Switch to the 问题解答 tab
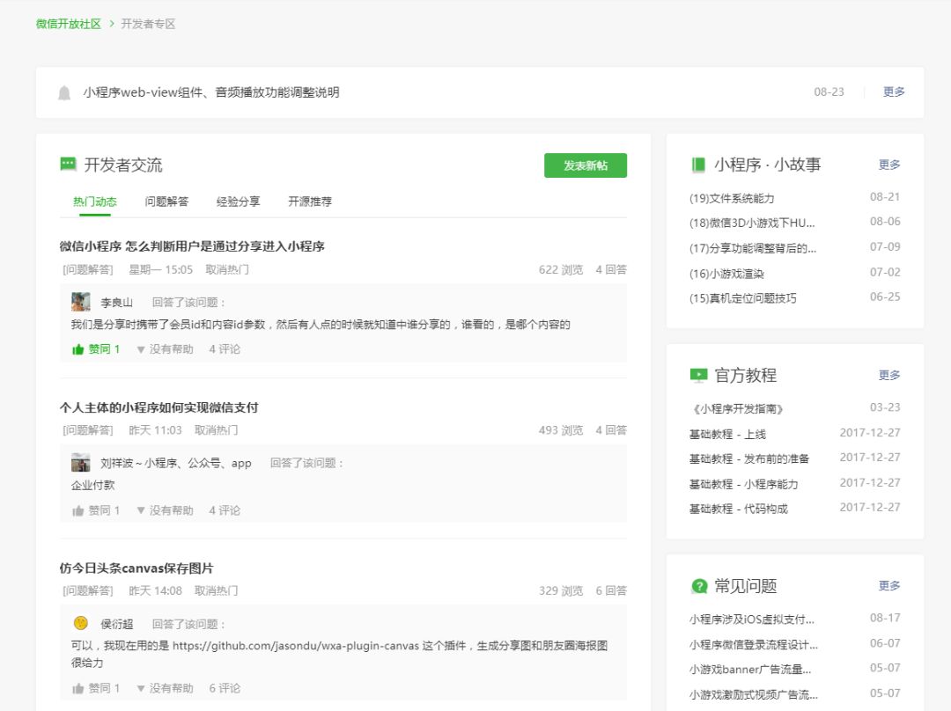Screen dimensions: 951x711 point(166,202)
